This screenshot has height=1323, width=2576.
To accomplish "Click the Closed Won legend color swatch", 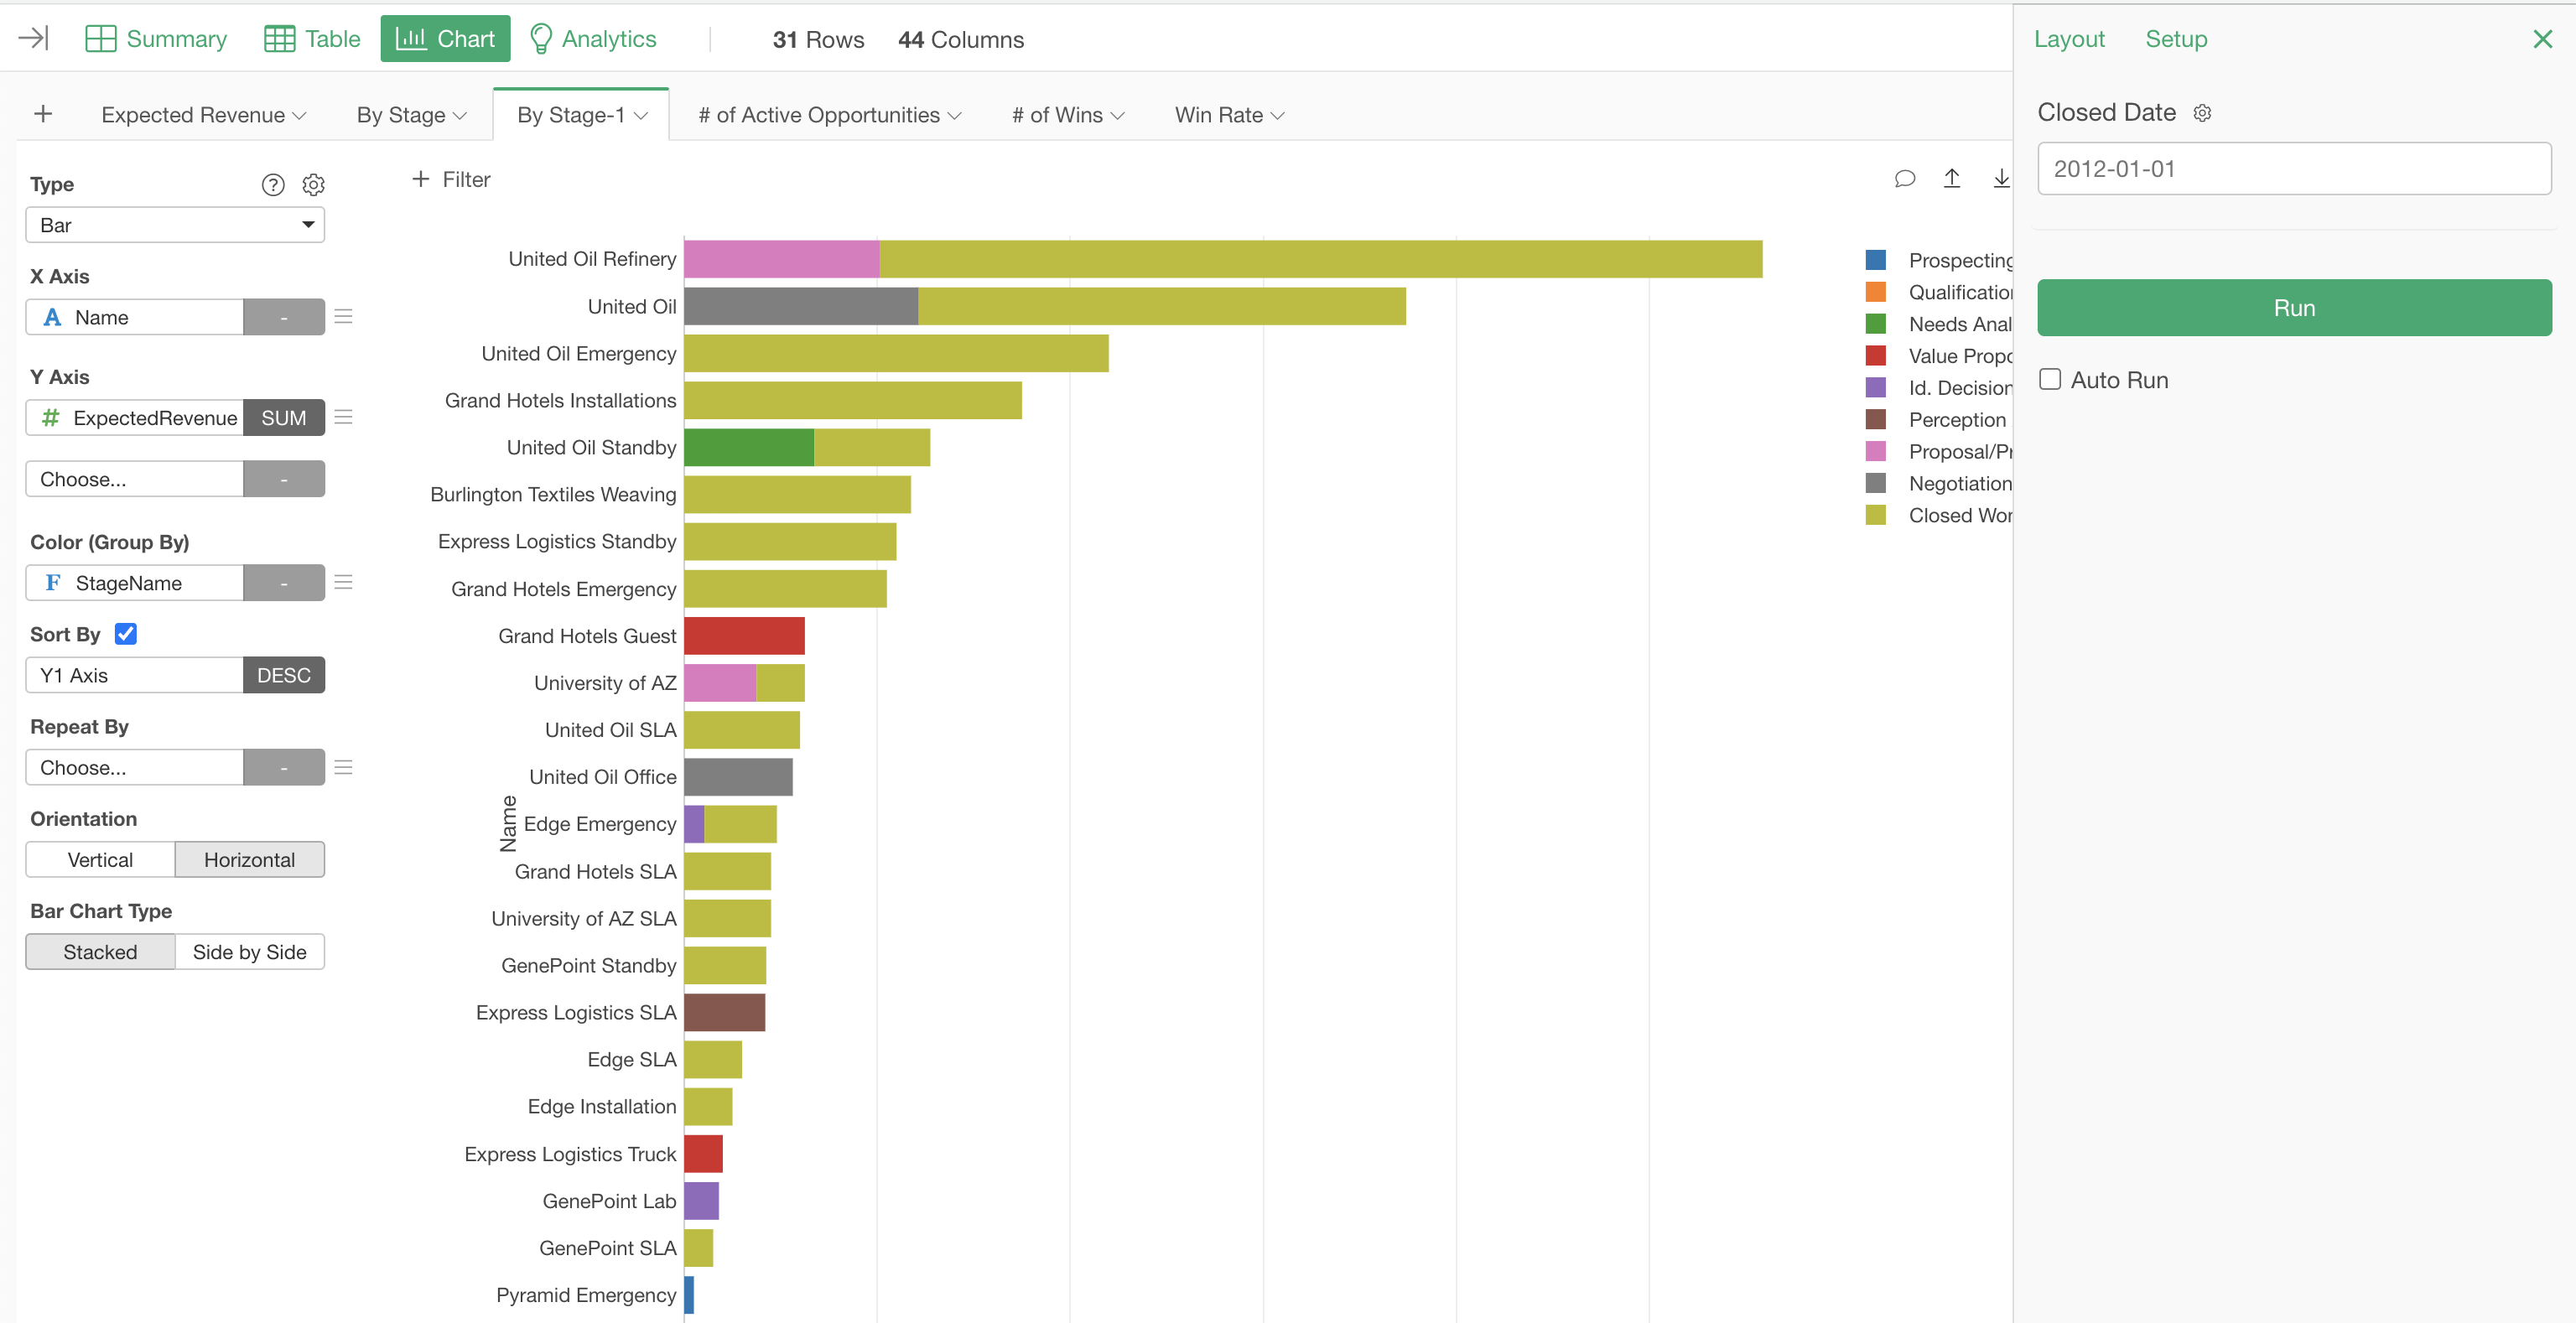I will tap(1875, 515).
